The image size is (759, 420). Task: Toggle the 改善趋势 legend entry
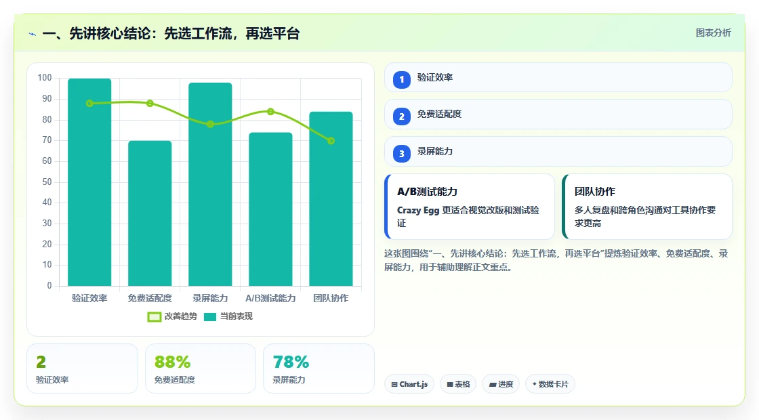pos(172,316)
